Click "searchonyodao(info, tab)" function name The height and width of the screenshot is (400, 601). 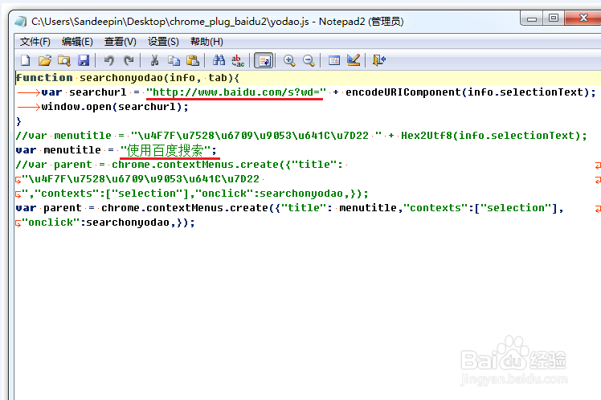coord(159,78)
